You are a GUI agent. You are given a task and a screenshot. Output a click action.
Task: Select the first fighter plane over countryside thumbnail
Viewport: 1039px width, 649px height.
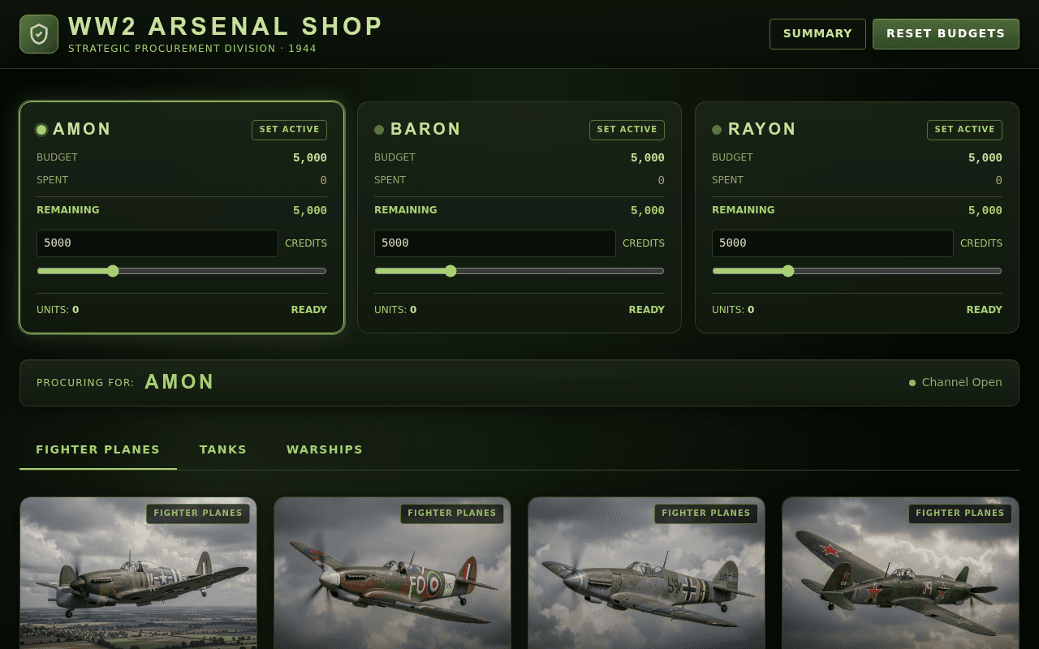[x=138, y=573]
